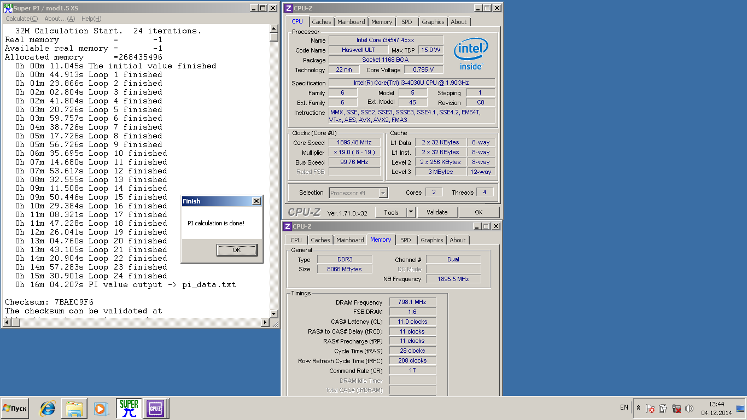Click the top CPU-Z window's title bar Z icon
747x420 pixels.
click(289, 8)
